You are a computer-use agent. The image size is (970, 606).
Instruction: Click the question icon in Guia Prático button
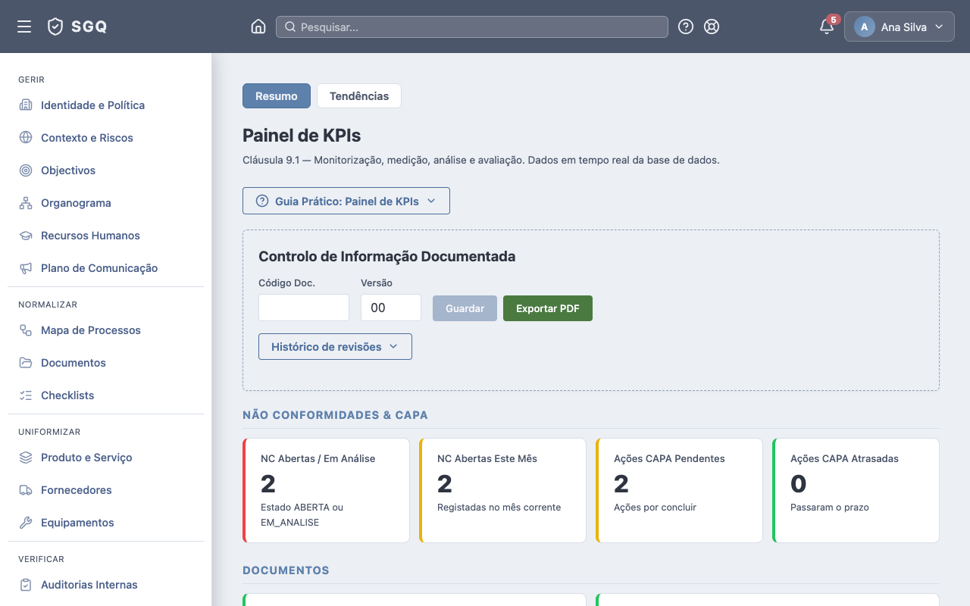[x=262, y=201]
